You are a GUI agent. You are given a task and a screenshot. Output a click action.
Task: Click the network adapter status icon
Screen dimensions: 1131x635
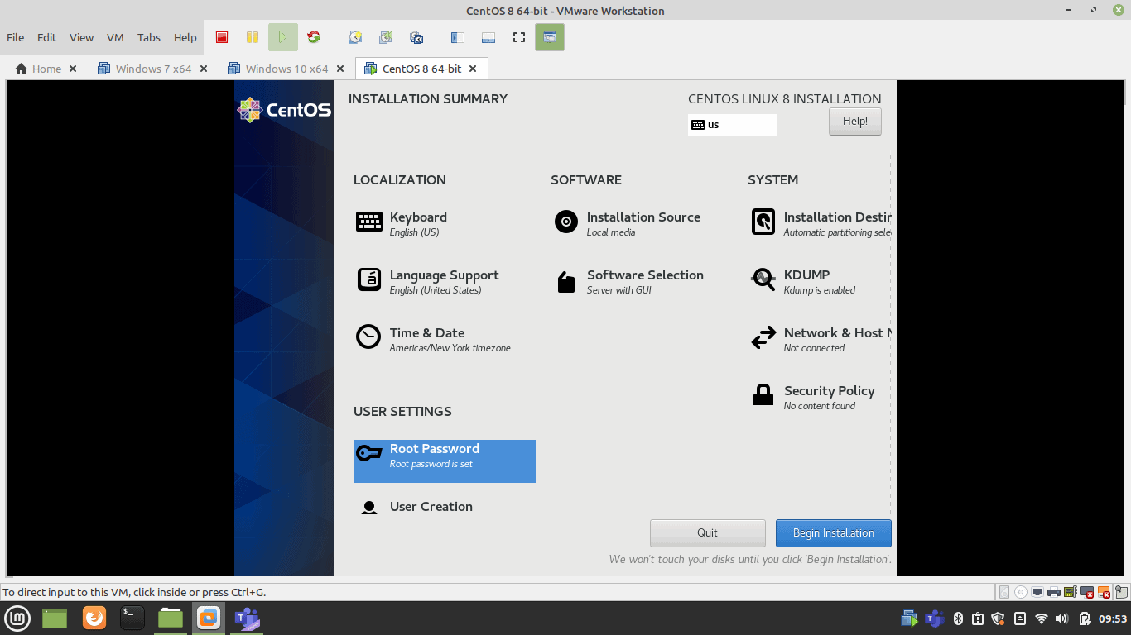[1037, 592]
